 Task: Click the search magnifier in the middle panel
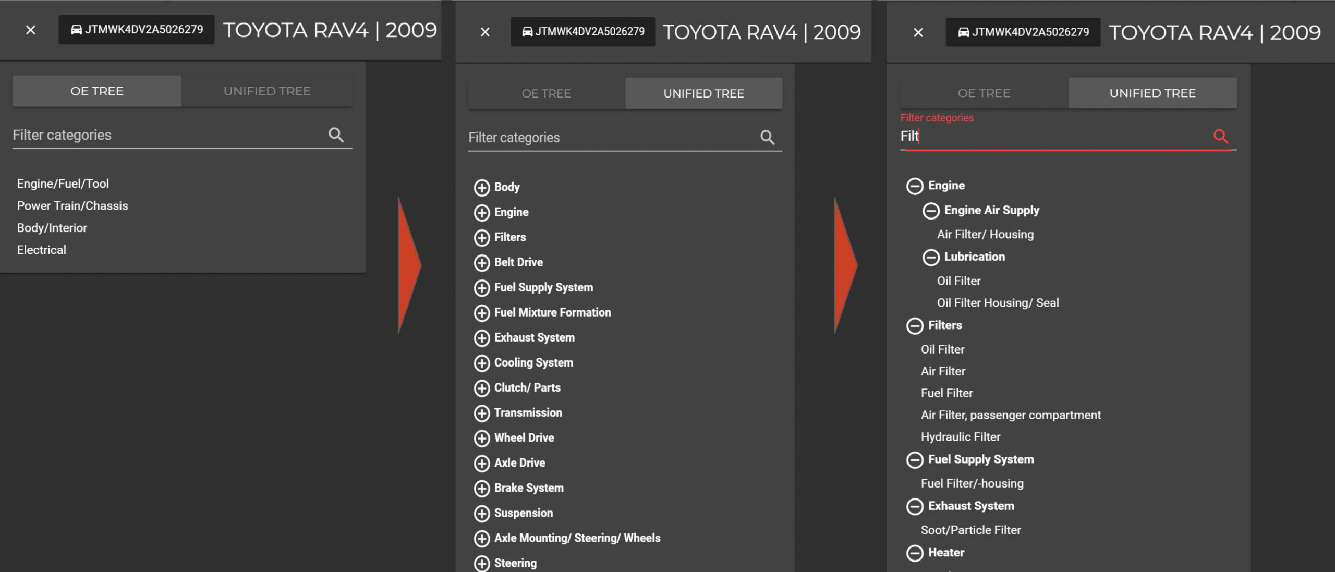(767, 138)
